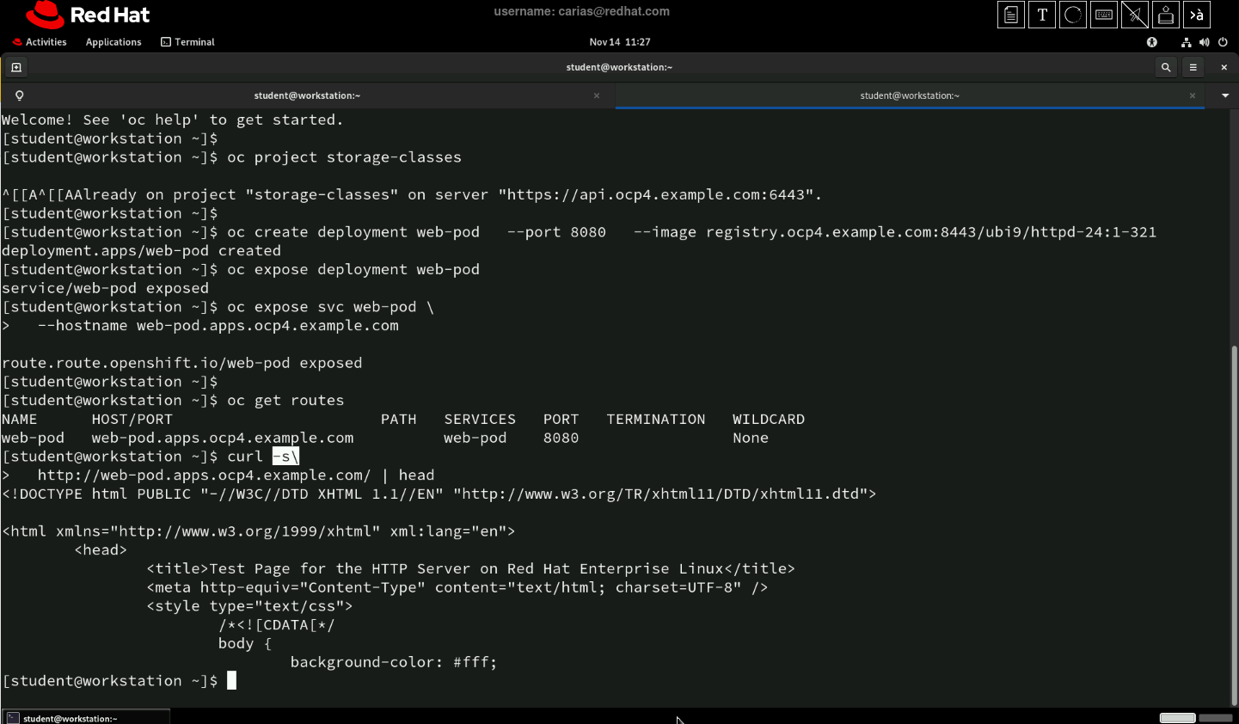Click the port value 8080 in routes table
The image size is (1239, 724).
tap(561, 438)
